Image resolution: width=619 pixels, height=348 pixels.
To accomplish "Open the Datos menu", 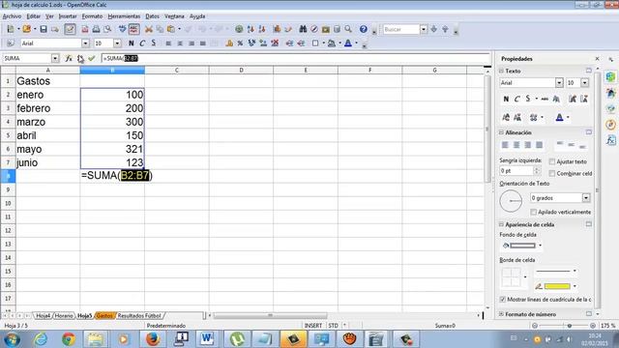I will 152,16.
